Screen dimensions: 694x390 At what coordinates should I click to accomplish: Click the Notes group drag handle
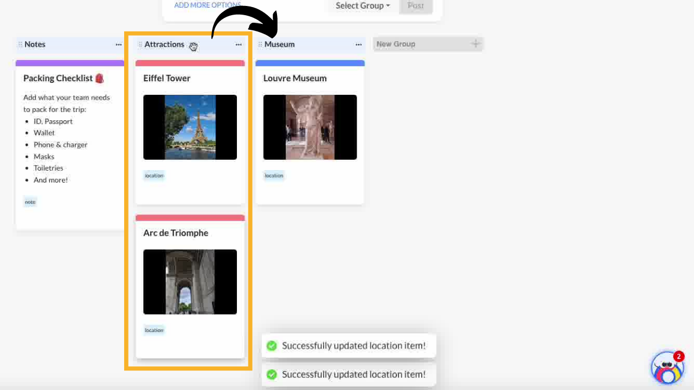click(x=20, y=44)
